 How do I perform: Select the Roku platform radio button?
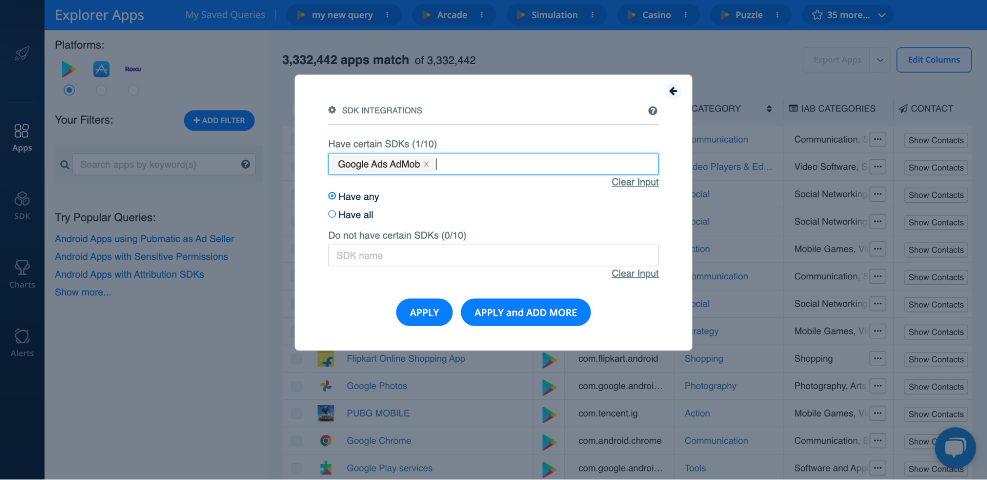(133, 90)
